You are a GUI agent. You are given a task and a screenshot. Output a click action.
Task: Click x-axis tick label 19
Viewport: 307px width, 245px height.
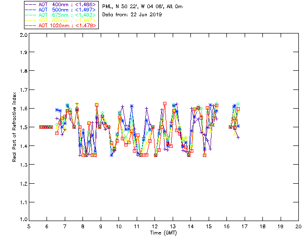[281, 226]
